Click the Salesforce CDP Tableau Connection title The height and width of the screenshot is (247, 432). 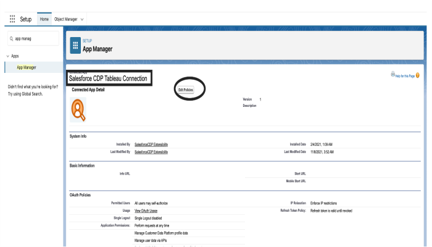108,78
